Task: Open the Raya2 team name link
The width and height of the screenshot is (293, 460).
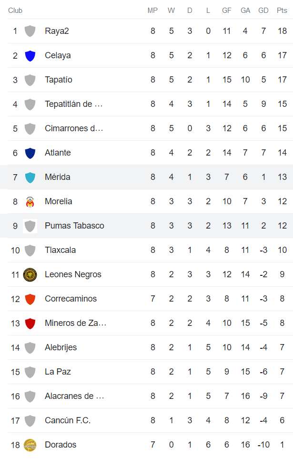Action: (x=57, y=31)
